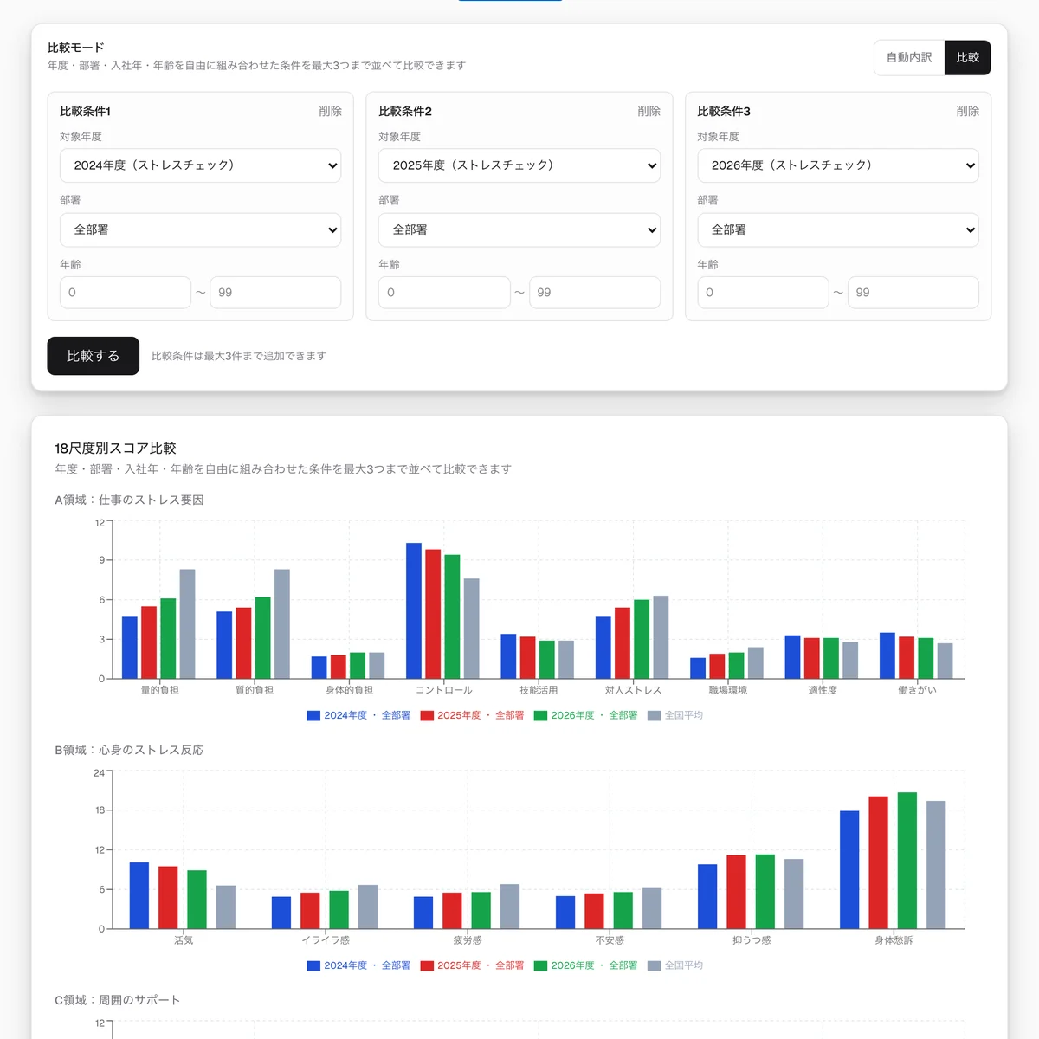Focus maximum 年齢 field in 比較条件1

coord(275,293)
